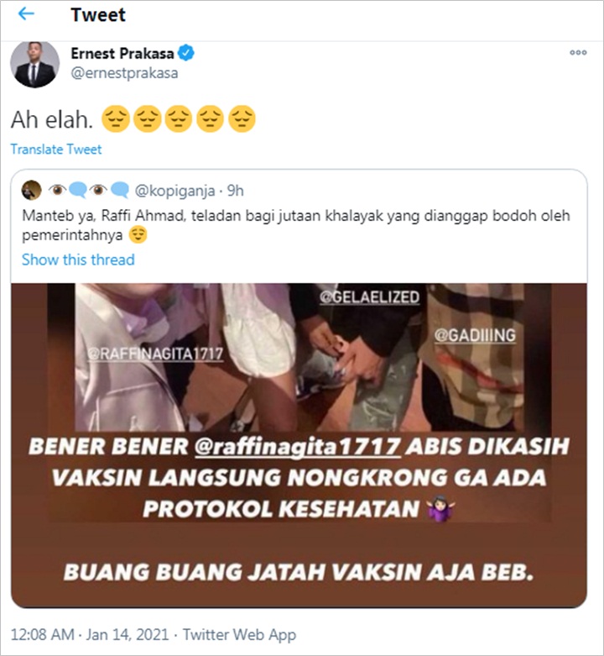The width and height of the screenshot is (604, 656).
Task: Open the Ernest Prakasa display name
Action: [122, 53]
